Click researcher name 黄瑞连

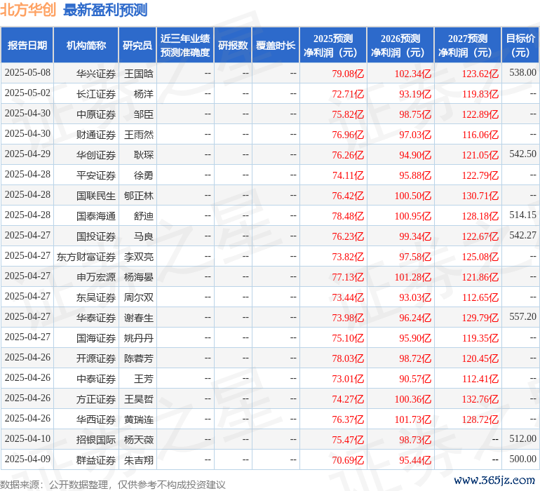138,419
